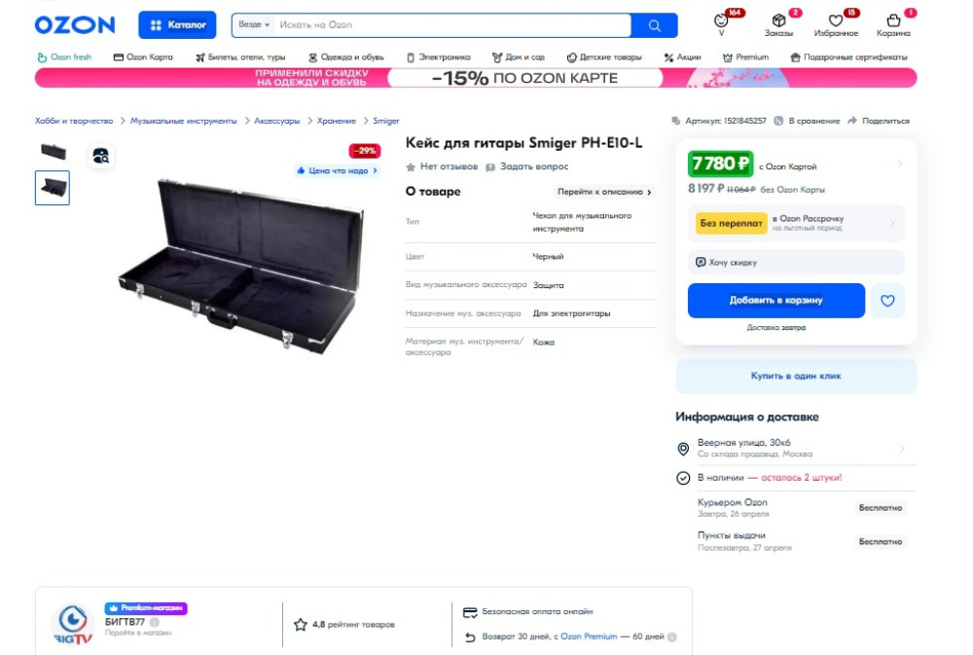Open the Ozon fresh menu item

[64, 57]
